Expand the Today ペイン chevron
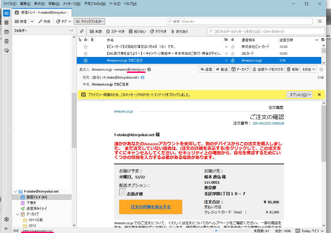331x233 pixels. click(x=322, y=231)
